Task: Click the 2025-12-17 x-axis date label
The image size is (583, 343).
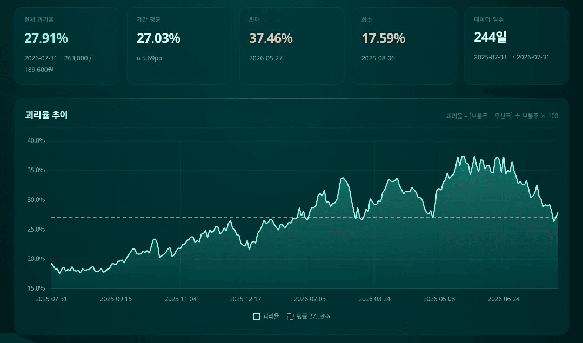Action: point(245,299)
